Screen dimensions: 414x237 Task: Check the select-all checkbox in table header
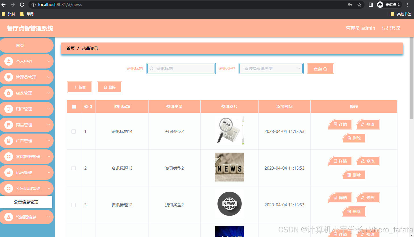click(x=74, y=106)
